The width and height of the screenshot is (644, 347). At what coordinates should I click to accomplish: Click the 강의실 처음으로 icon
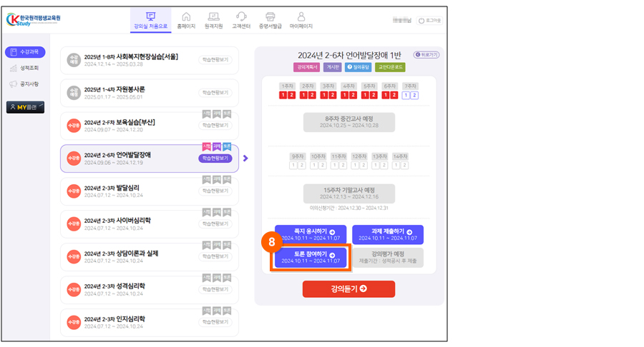pos(150,16)
